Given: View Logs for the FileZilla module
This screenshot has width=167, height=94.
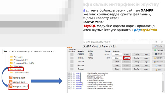Looking at the screenshot, I should point(146,62).
